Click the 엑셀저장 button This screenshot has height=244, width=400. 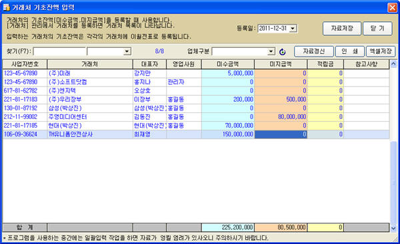381,51
